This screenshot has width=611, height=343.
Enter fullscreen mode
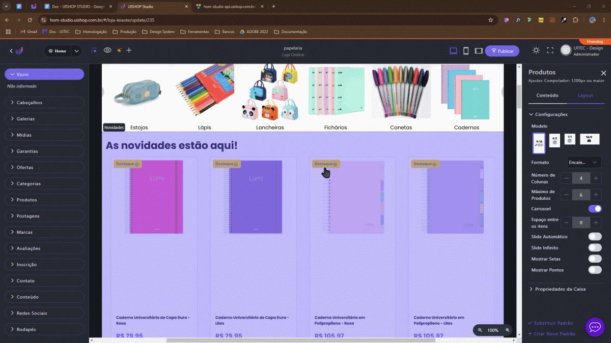(550, 50)
